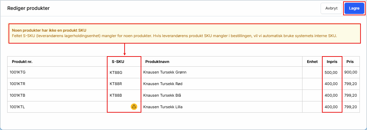Click the Inpris column header

(332, 62)
